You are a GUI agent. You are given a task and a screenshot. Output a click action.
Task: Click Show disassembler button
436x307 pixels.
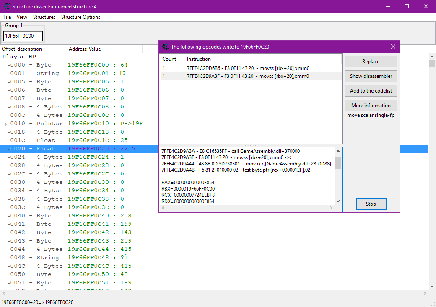(371, 76)
